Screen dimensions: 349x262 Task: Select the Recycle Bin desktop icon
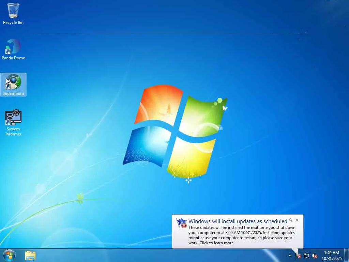click(x=13, y=13)
